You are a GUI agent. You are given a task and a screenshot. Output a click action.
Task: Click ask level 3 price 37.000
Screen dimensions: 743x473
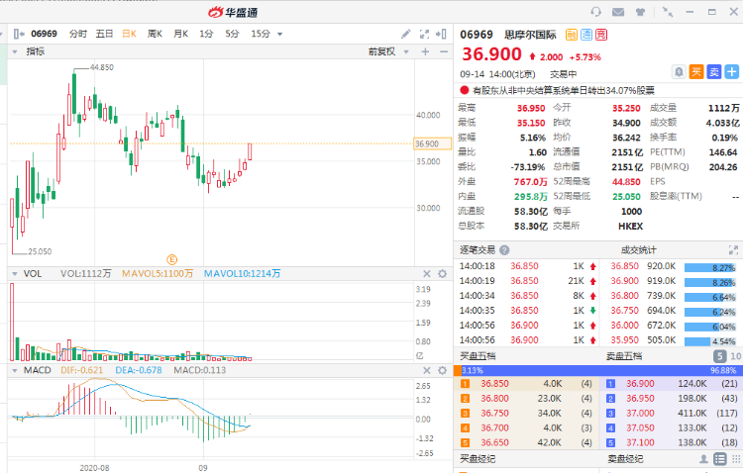point(640,413)
